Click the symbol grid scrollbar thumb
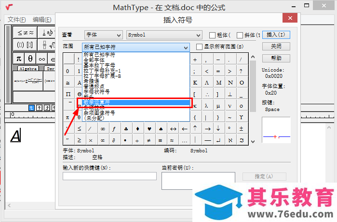The width and height of the screenshot is (337, 222). (x=253, y=86)
